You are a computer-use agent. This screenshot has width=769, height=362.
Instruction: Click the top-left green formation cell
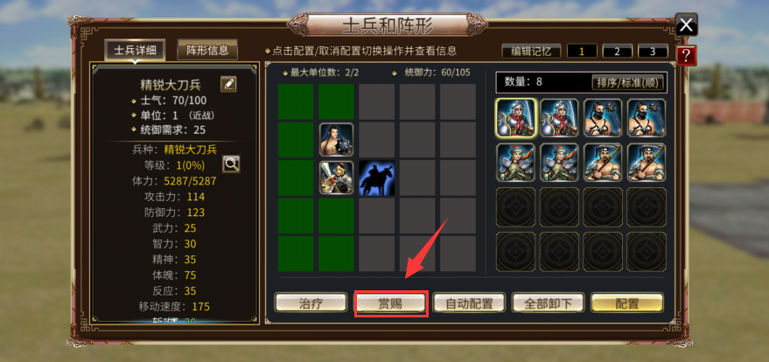pos(296,102)
